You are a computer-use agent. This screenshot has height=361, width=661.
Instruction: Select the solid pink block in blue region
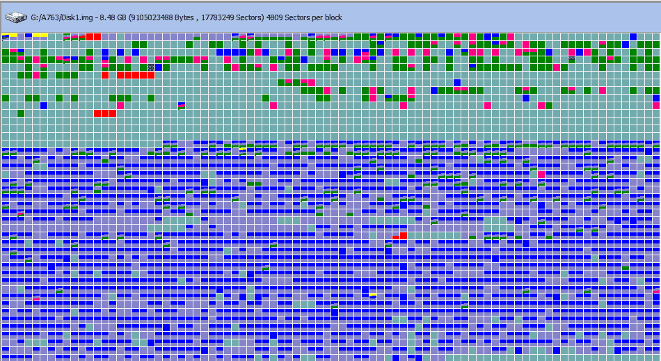click(541, 174)
